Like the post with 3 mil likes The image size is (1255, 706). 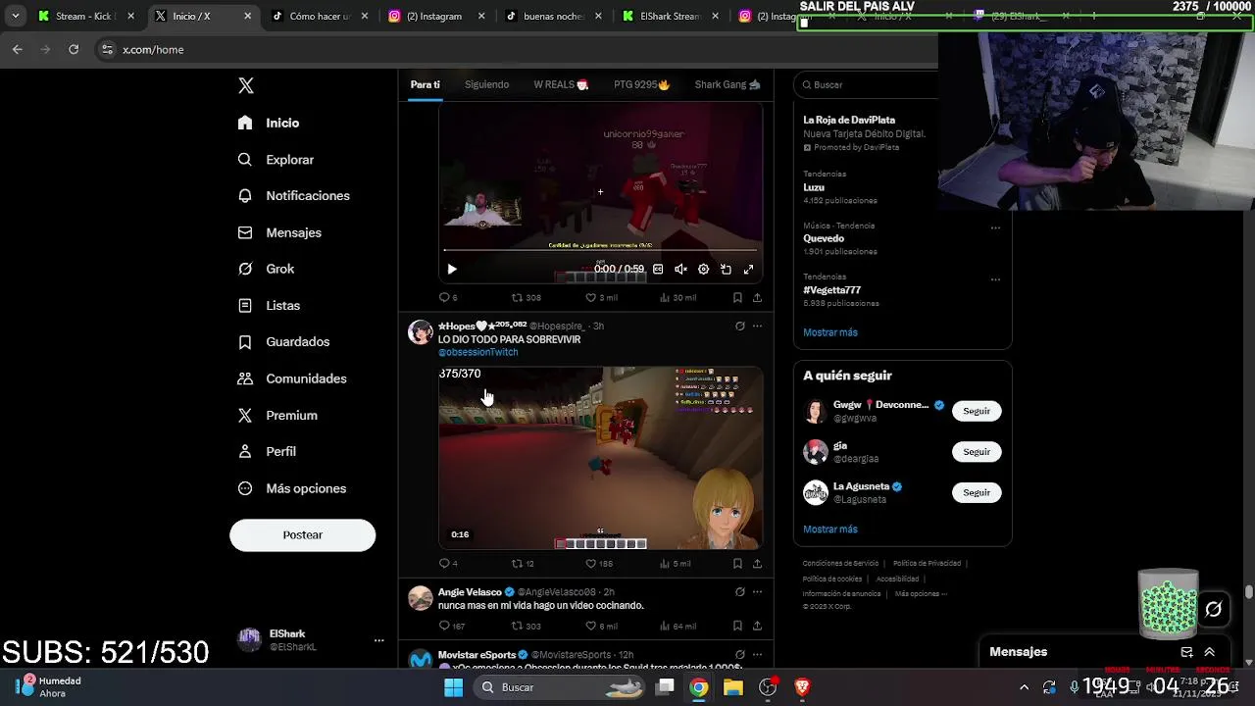point(601,297)
